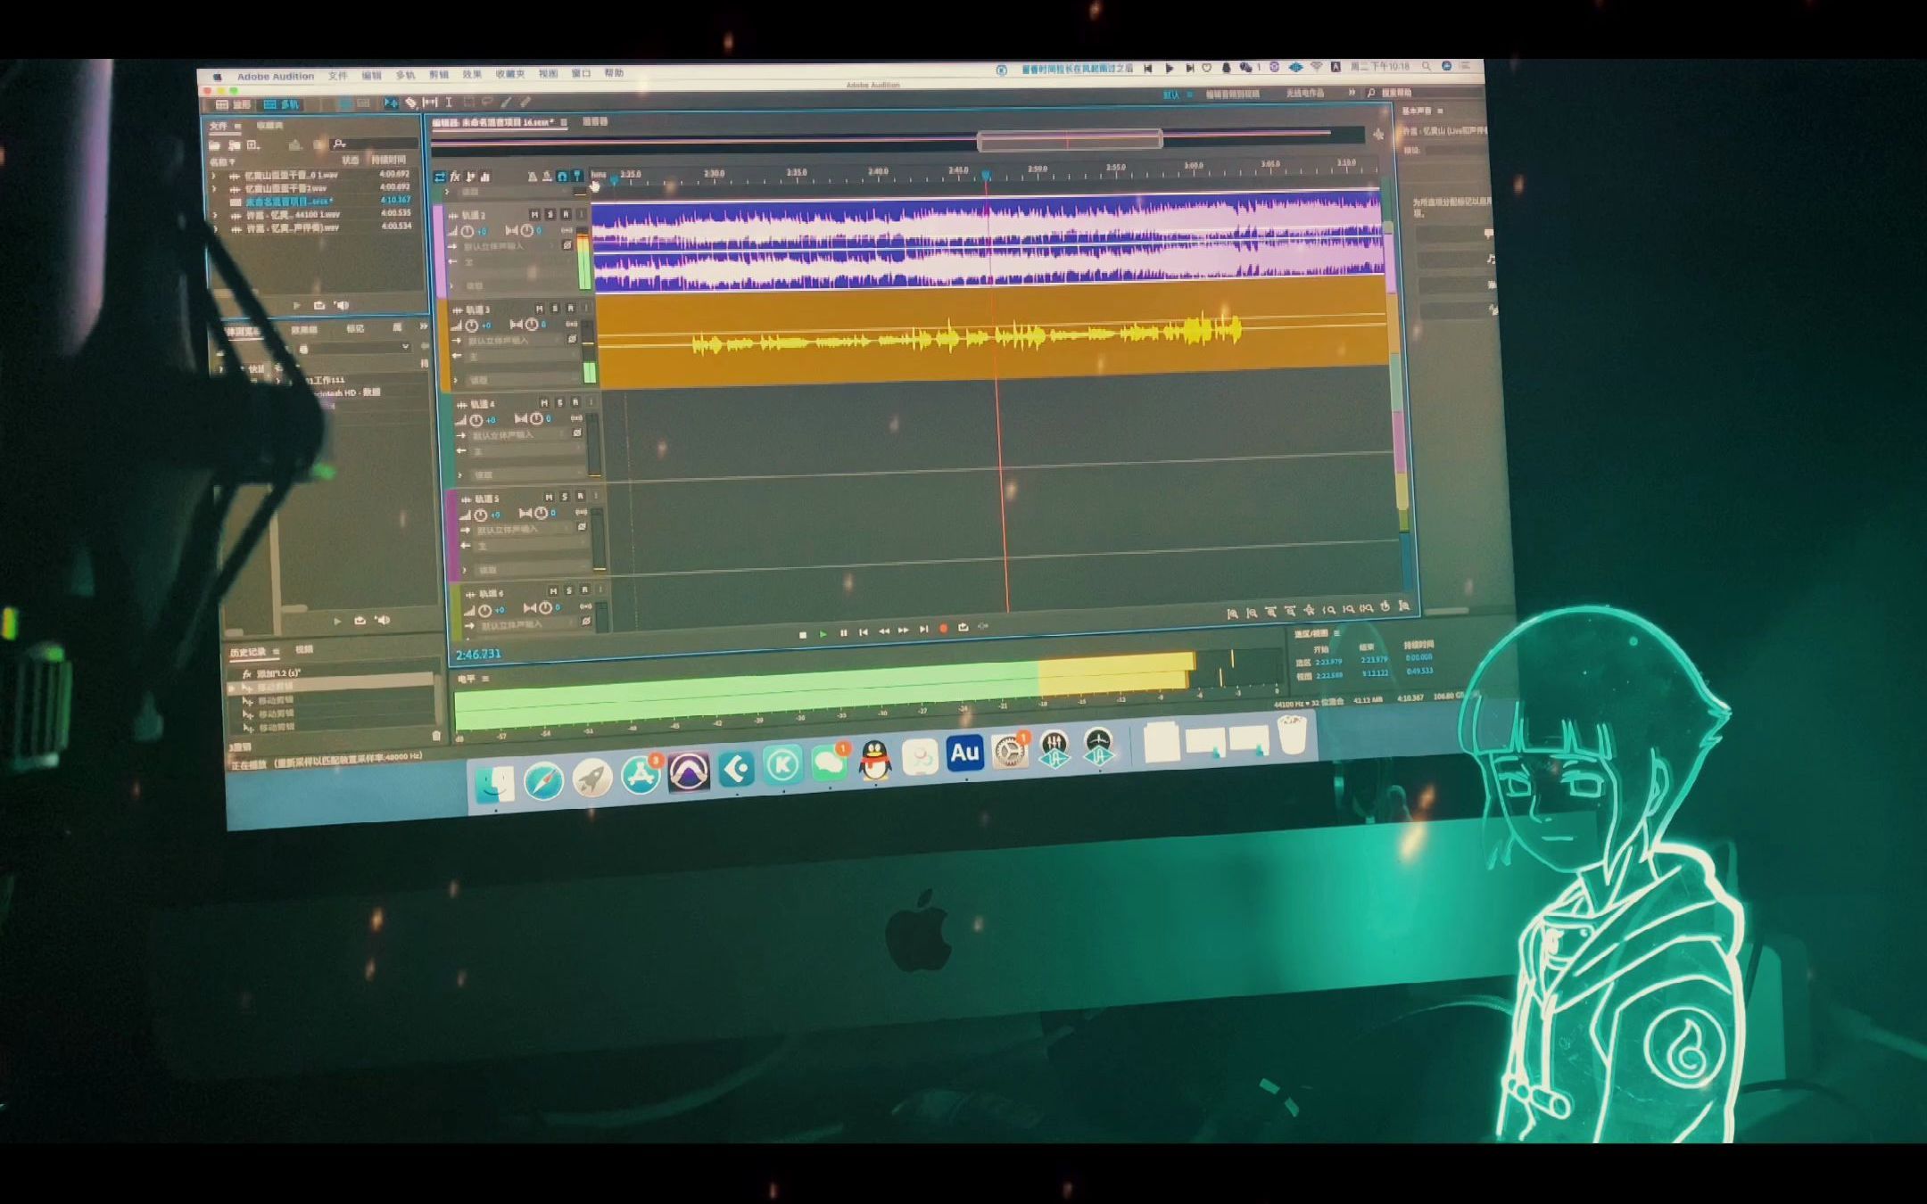Click the New File icon in Files panel
Image resolution: width=1927 pixels, height=1204 pixels.
click(x=253, y=145)
